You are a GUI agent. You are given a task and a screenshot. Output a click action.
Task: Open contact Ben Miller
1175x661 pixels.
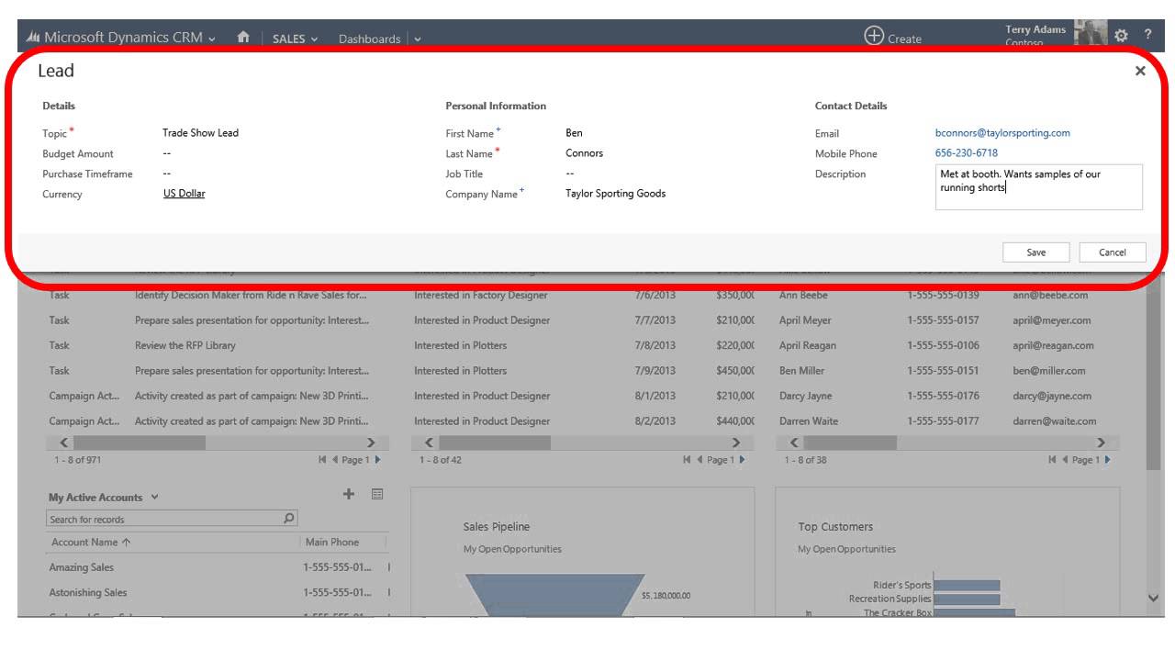(801, 371)
